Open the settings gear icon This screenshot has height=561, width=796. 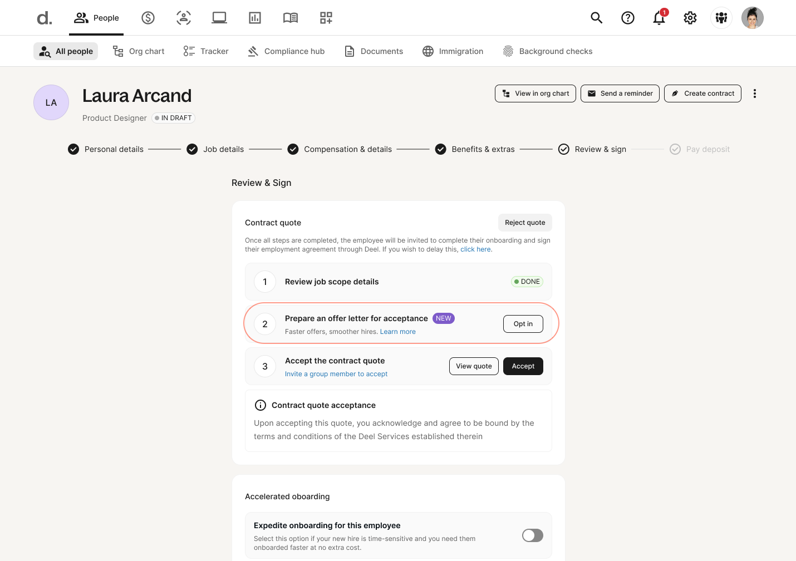coord(690,18)
